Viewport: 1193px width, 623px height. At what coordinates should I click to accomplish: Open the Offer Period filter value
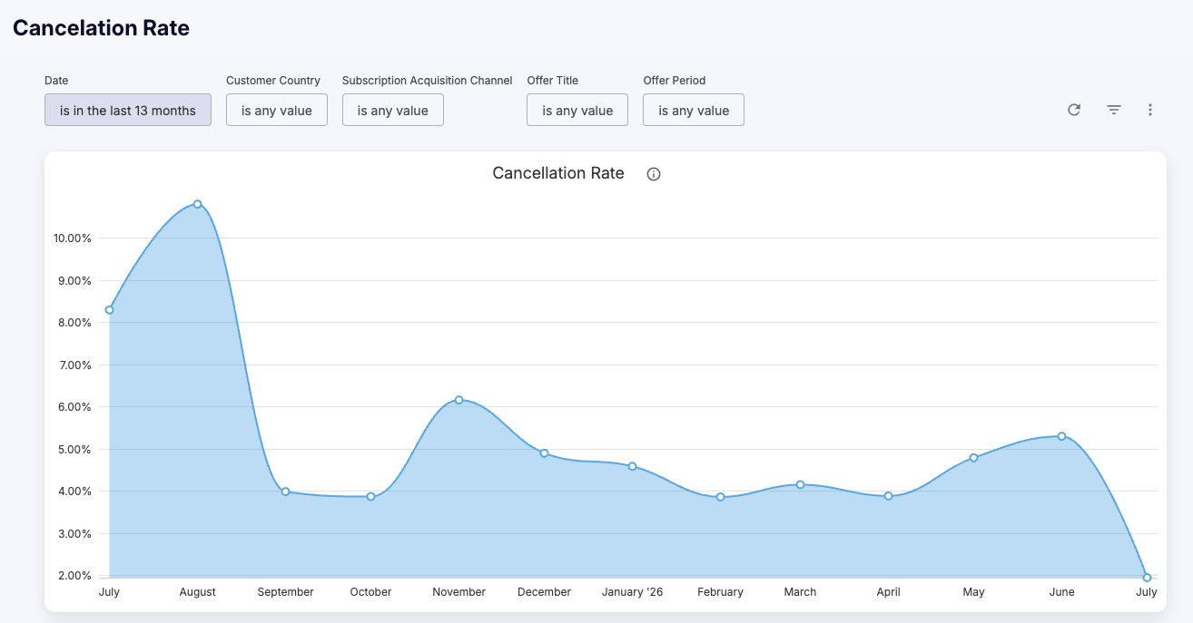(x=694, y=110)
